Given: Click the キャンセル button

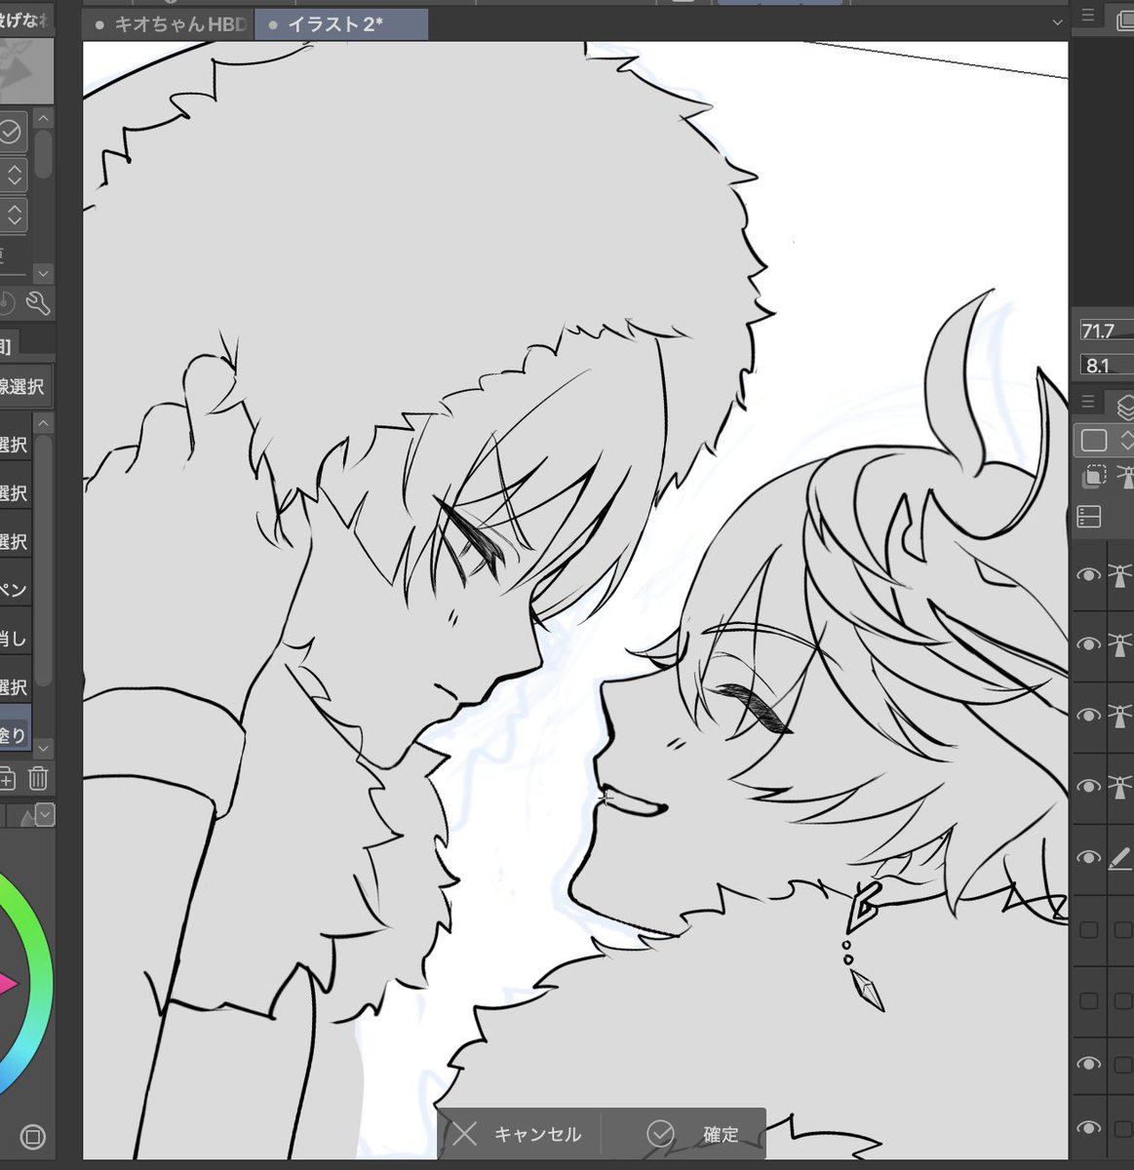Looking at the screenshot, I should click(520, 1134).
